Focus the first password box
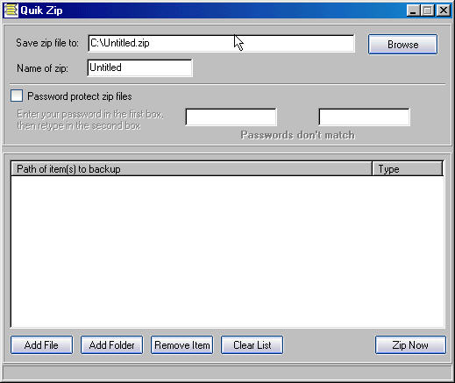The width and height of the screenshot is (455, 383). click(x=231, y=117)
